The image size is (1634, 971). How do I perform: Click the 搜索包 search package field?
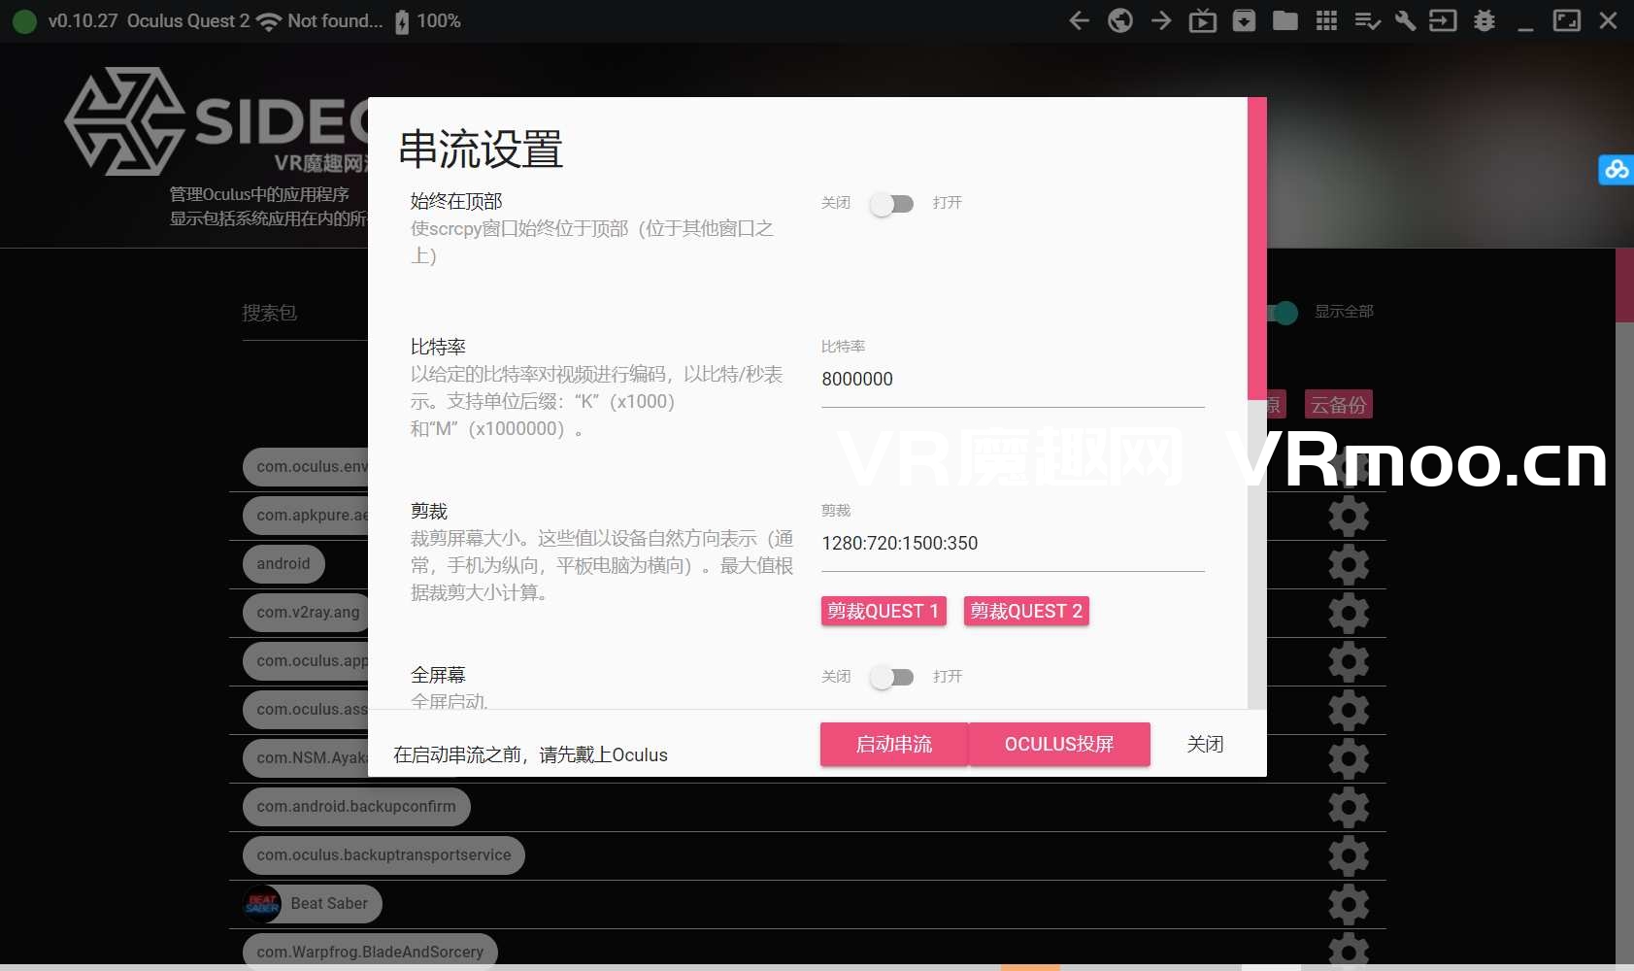(305, 314)
